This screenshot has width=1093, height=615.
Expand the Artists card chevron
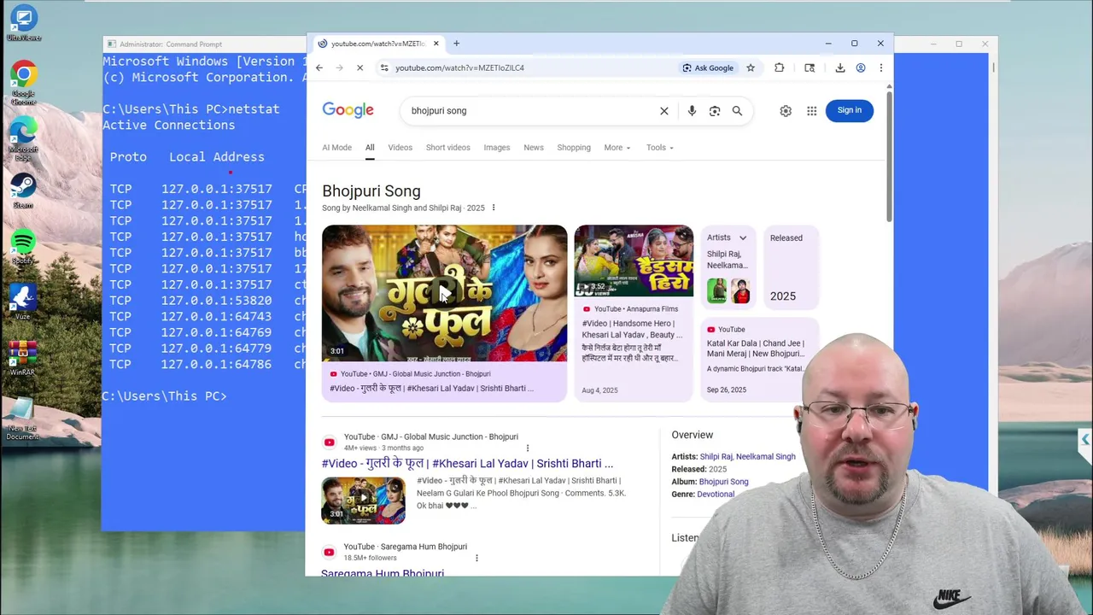click(743, 237)
